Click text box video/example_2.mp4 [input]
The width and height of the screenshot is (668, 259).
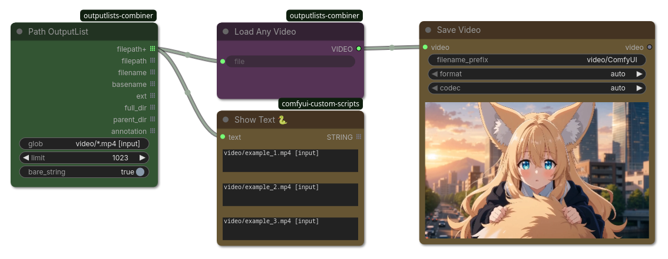(290, 194)
